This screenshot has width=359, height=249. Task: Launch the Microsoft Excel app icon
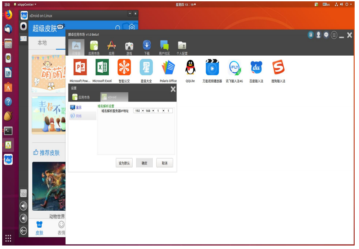coord(102,67)
